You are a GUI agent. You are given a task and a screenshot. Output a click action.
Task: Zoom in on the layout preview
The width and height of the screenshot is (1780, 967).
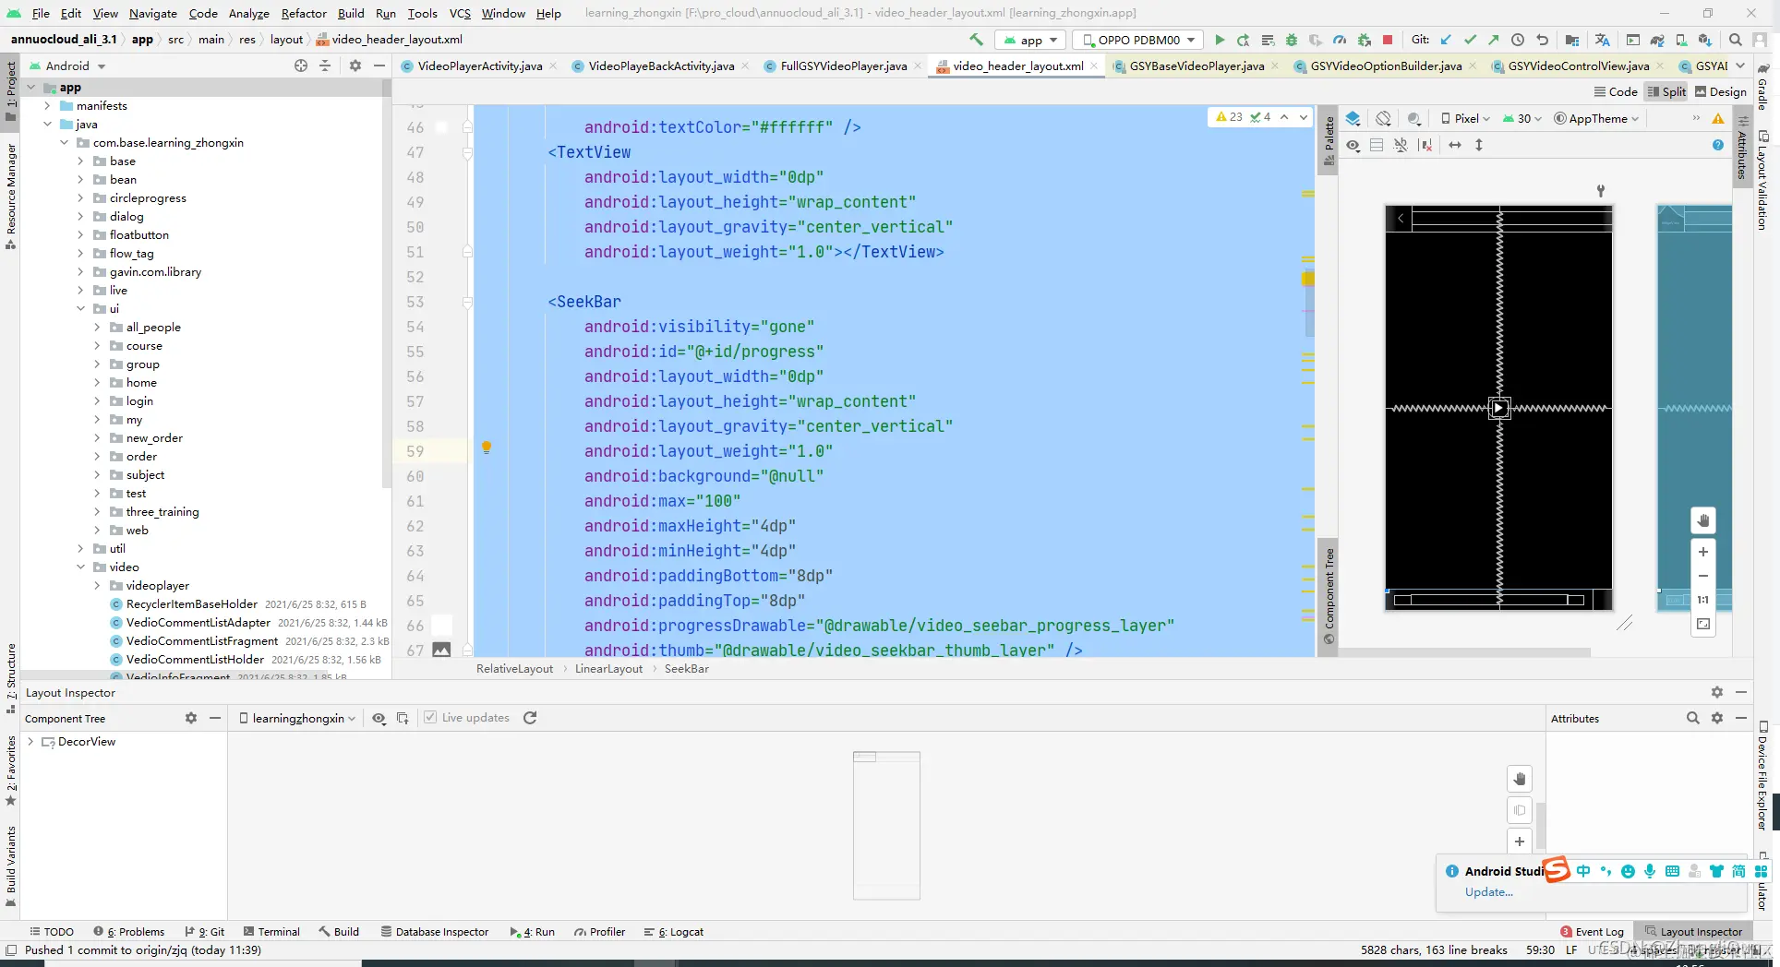click(1703, 552)
